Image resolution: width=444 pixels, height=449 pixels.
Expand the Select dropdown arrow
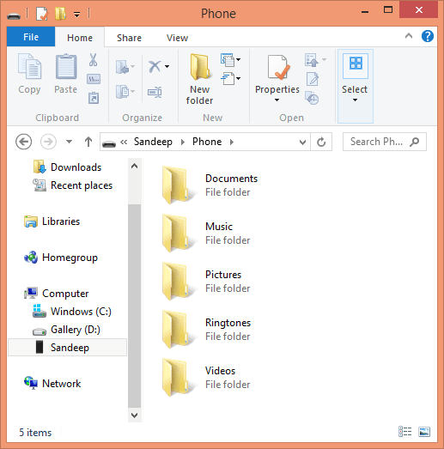coord(355,100)
